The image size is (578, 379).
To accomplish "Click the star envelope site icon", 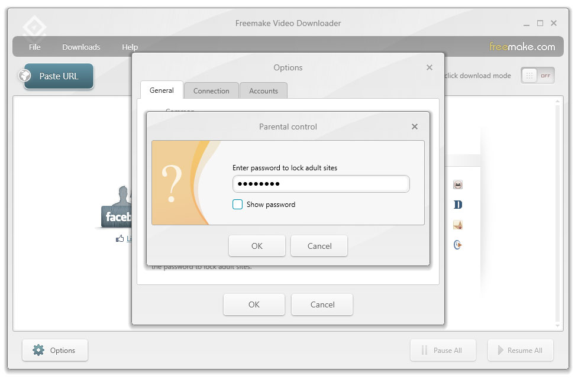I will click(458, 225).
